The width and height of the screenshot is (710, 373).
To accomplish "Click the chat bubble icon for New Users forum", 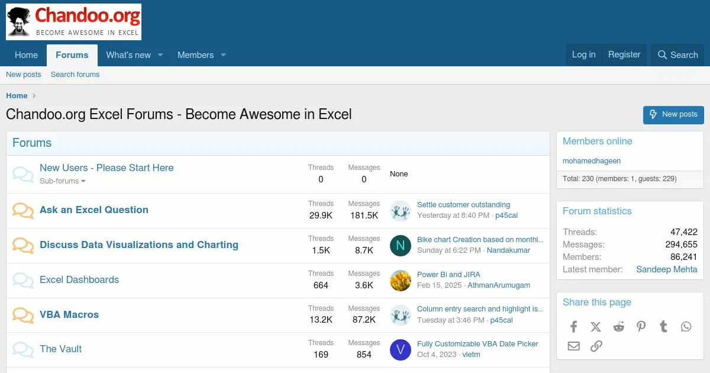I will coord(23,175).
